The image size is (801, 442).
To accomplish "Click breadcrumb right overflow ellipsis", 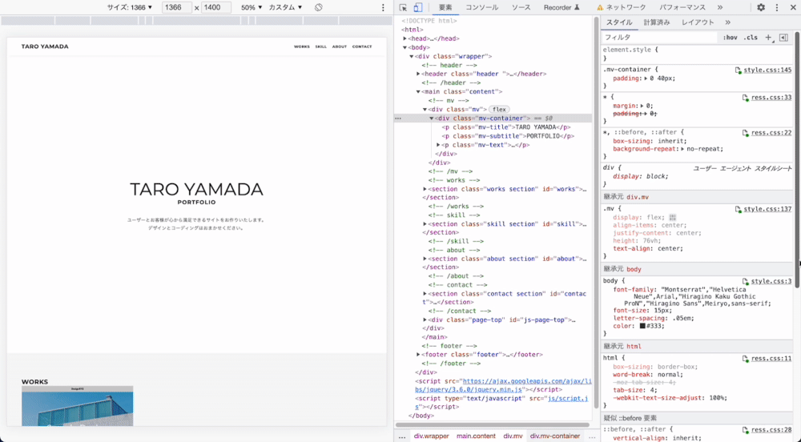I will click(x=592, y=436).
